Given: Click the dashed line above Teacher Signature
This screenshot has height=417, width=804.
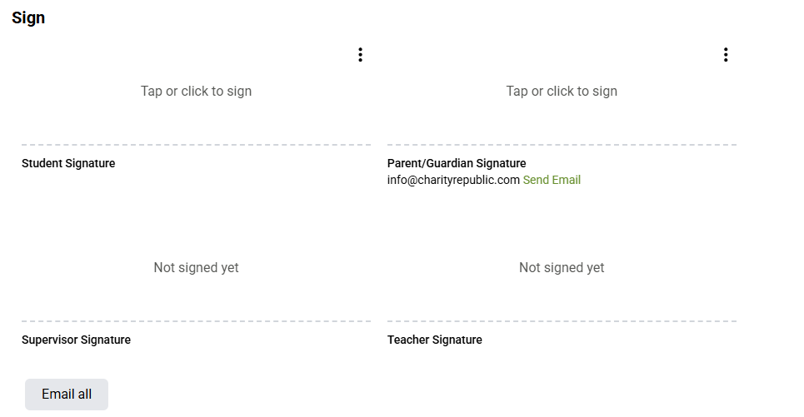Looking at the screenshot, I should [x=562, y=321].
